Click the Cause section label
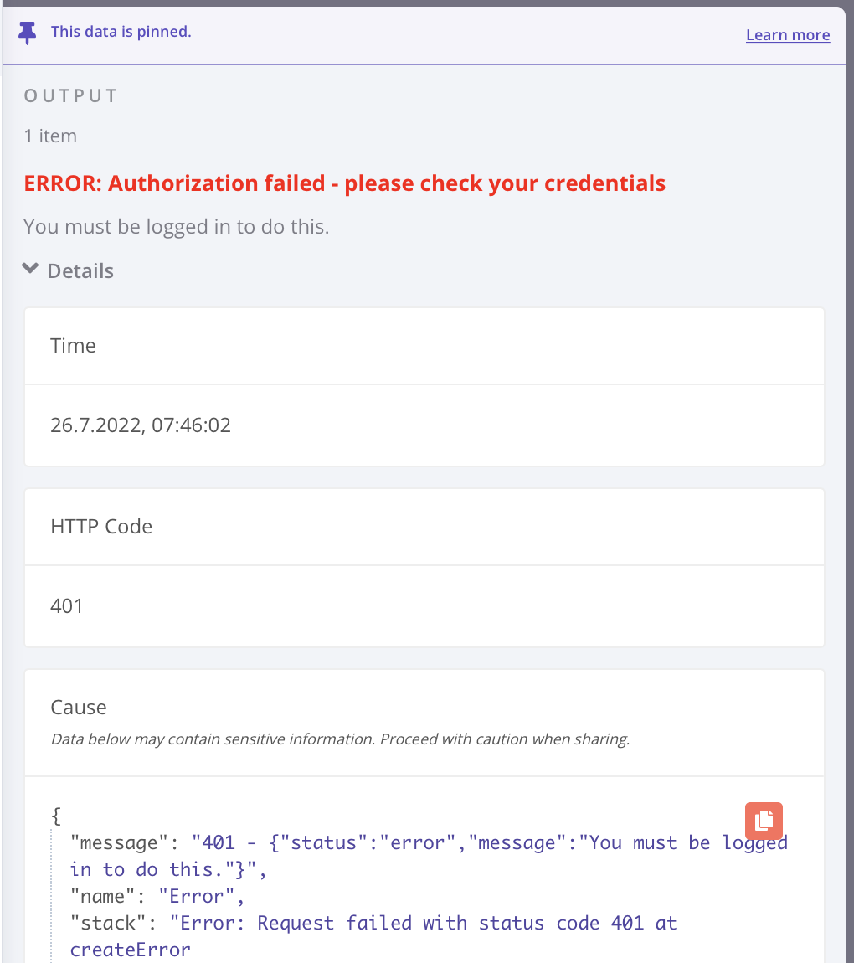The height and width of the screenshot is (963, 854). 78,707
